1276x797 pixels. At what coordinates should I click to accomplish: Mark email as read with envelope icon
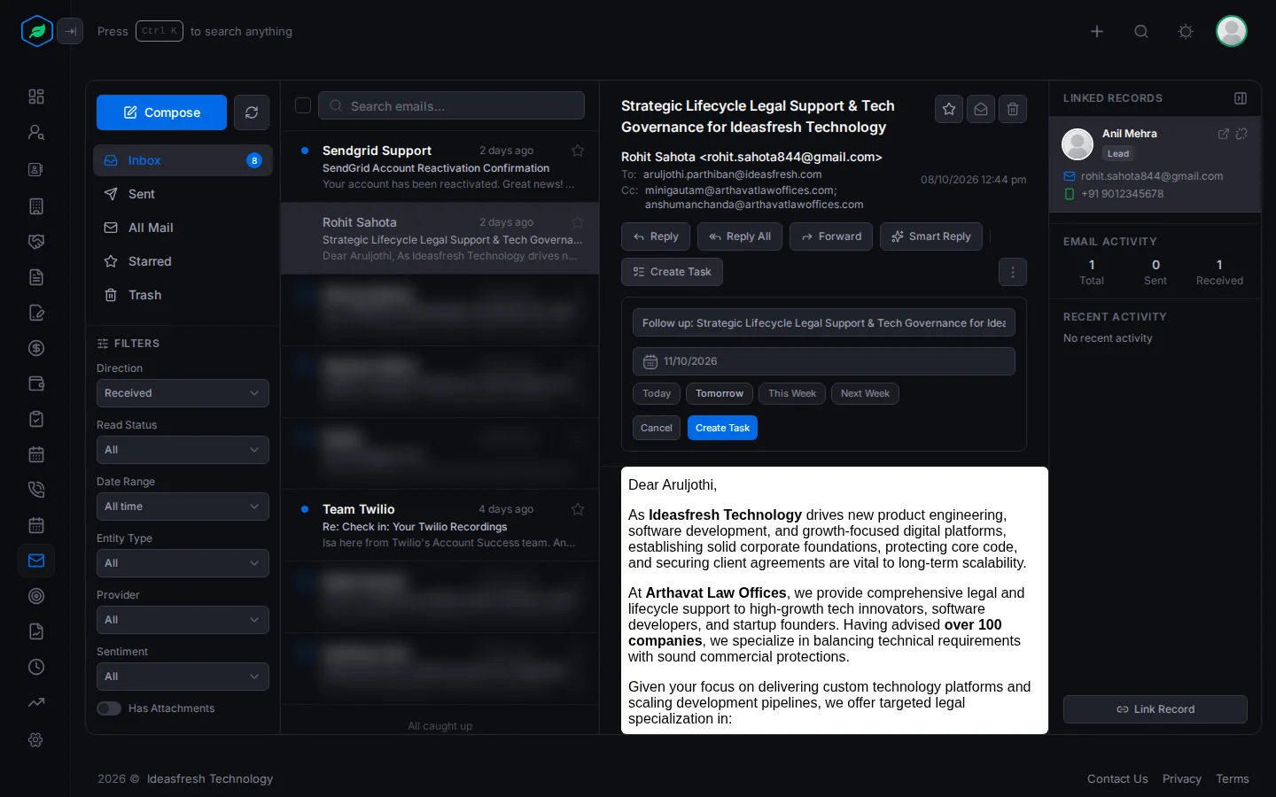(981, 109)
